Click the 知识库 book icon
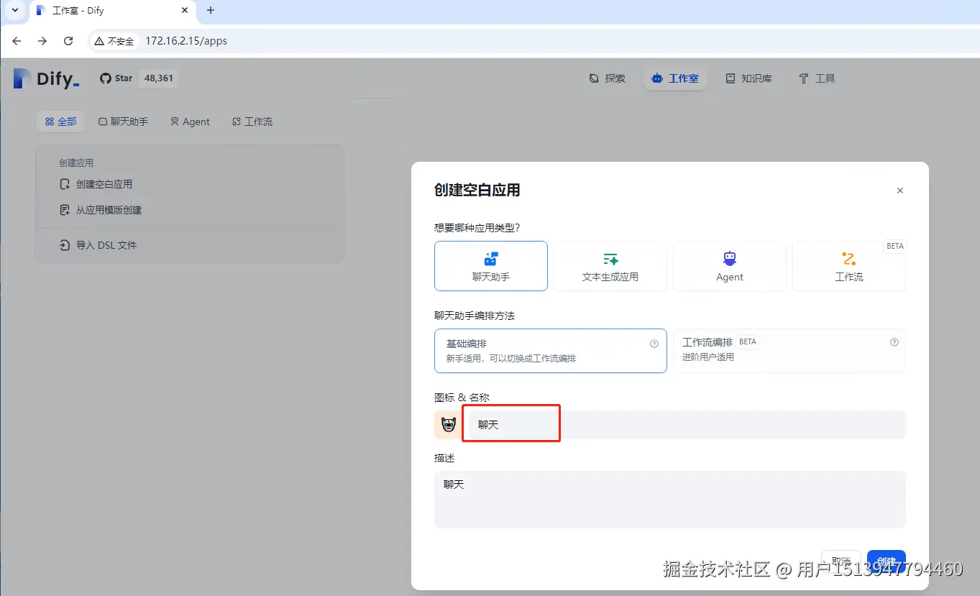980x596 pixels. point(731,78)
